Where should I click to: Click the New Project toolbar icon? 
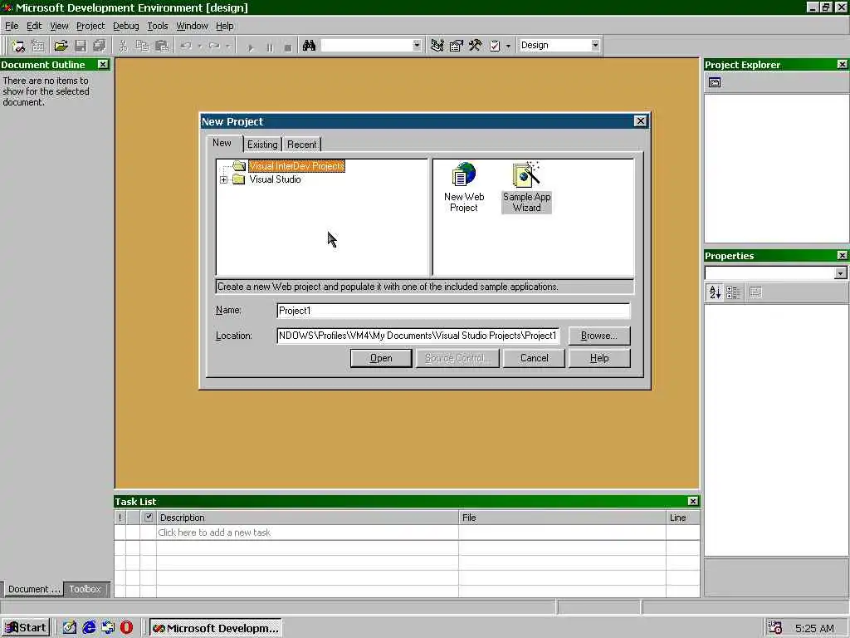[18, 47]
